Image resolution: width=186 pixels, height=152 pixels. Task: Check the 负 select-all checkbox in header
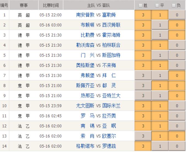point(174,5)
